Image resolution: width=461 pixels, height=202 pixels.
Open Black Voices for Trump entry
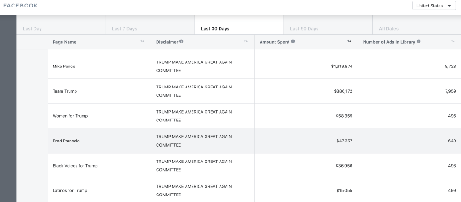[x=75, y=166]
